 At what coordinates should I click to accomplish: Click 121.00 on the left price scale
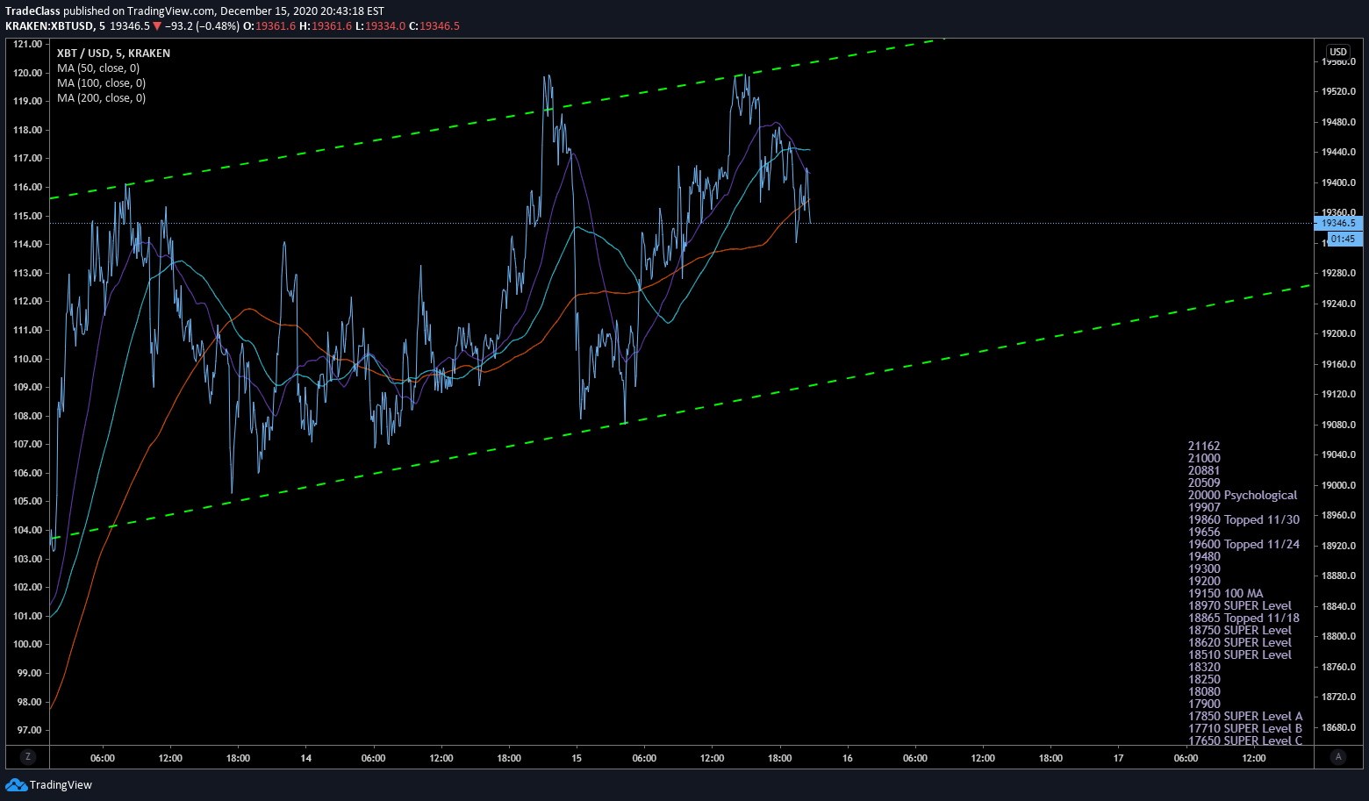click(x=28, y=44)
